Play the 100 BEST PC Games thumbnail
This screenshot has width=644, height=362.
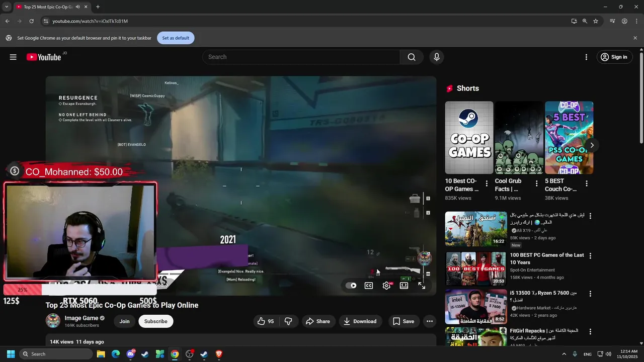click(x=476, y=268)
